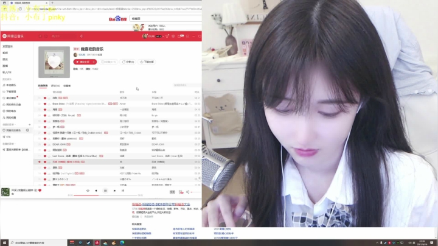Switch to mini mode icon in header
The image size is (438, 246).
coord(187,36)
